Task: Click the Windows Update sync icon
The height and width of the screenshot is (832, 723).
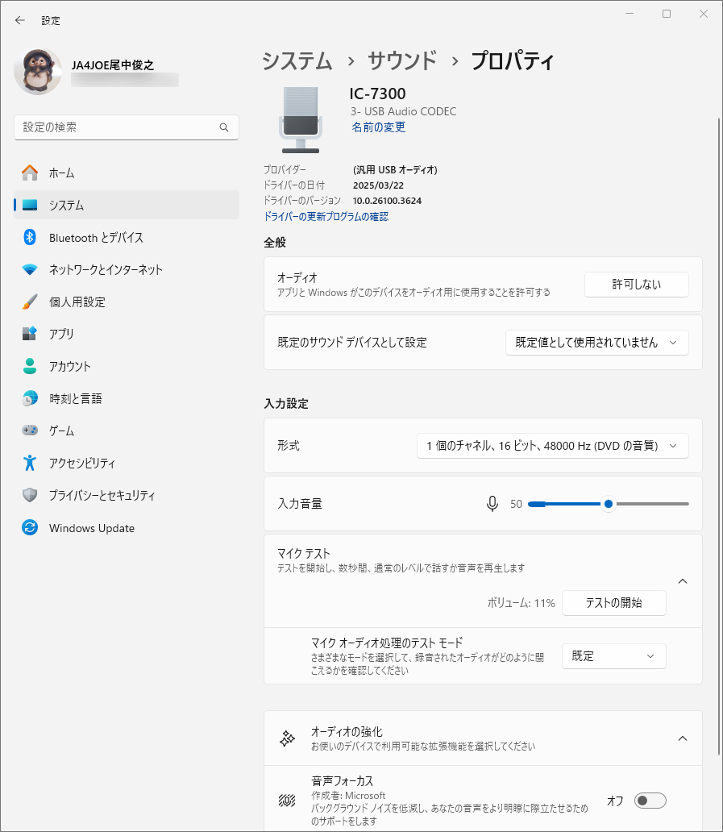Action: click(30, 527)
